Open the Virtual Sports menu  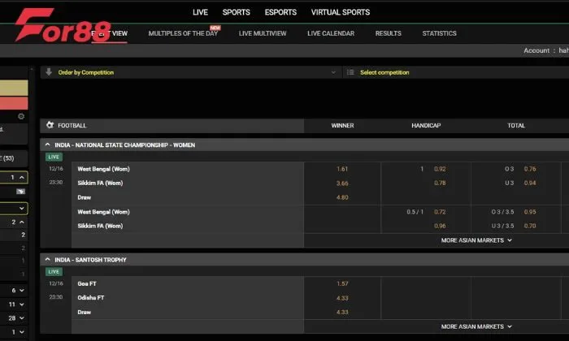coord(340,12)
